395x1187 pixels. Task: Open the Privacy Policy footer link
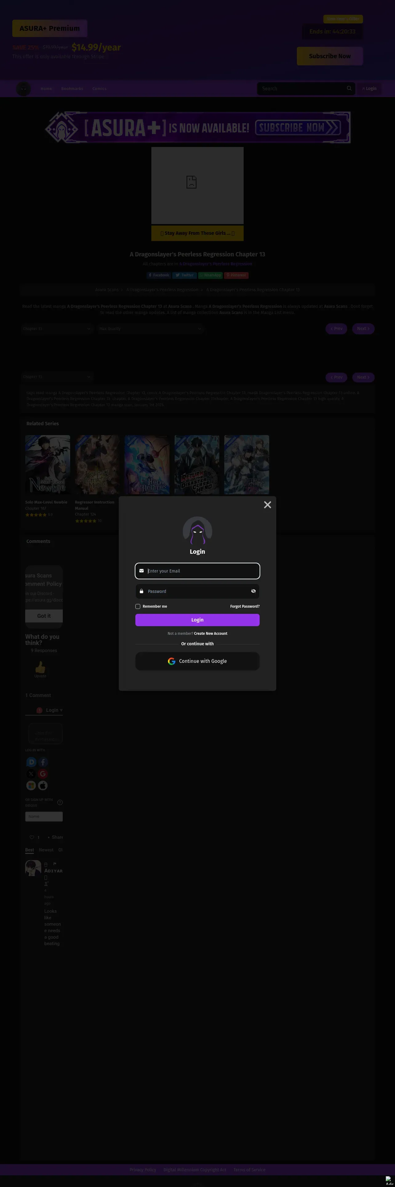(142, 1169)
